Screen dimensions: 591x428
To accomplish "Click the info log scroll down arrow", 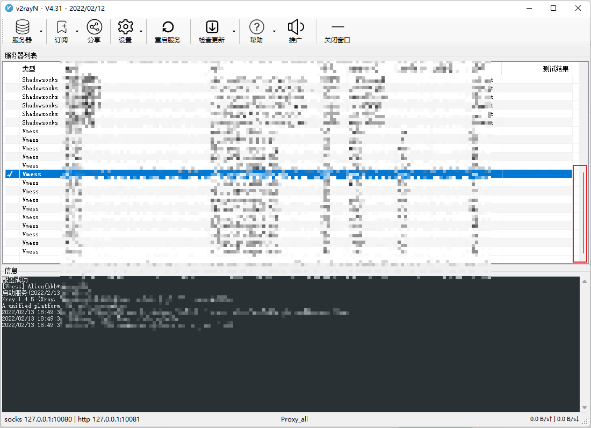I will [x=584, y=407].
